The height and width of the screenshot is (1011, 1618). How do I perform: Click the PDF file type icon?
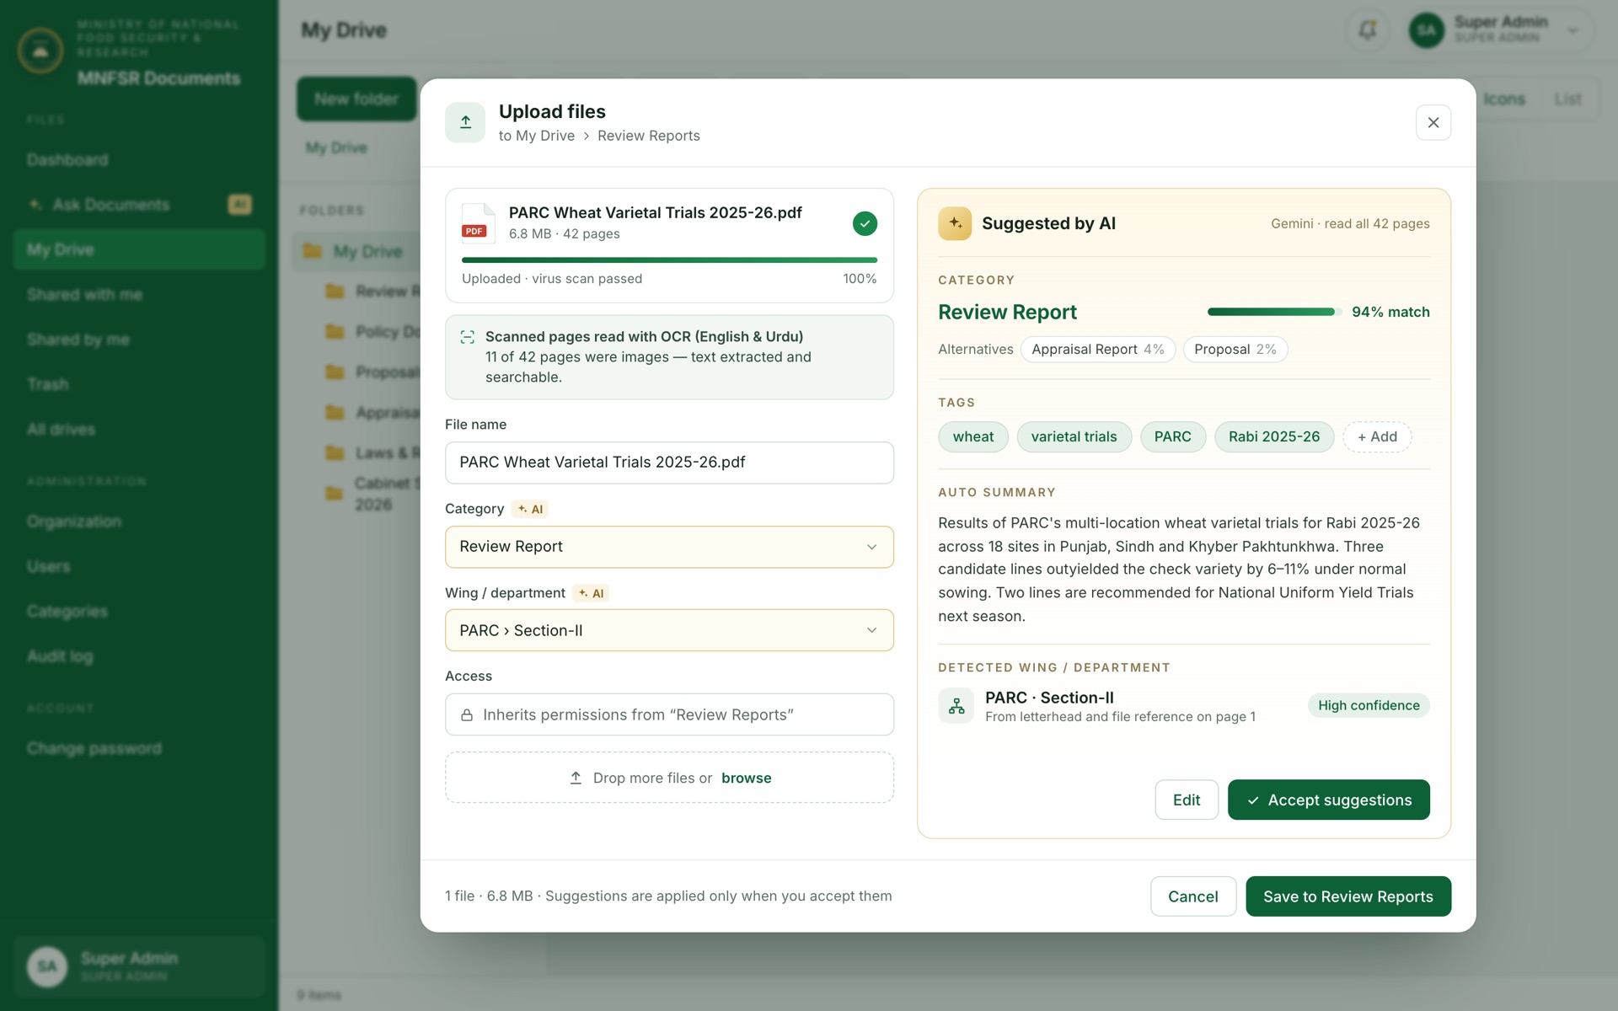tap(477, 223)
